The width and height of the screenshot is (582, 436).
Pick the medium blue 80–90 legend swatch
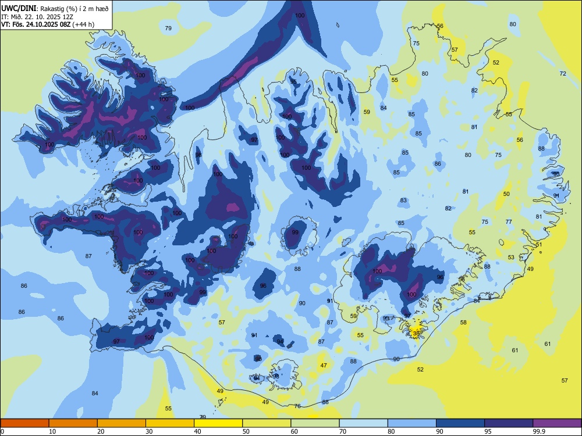[x=412, y=423]
